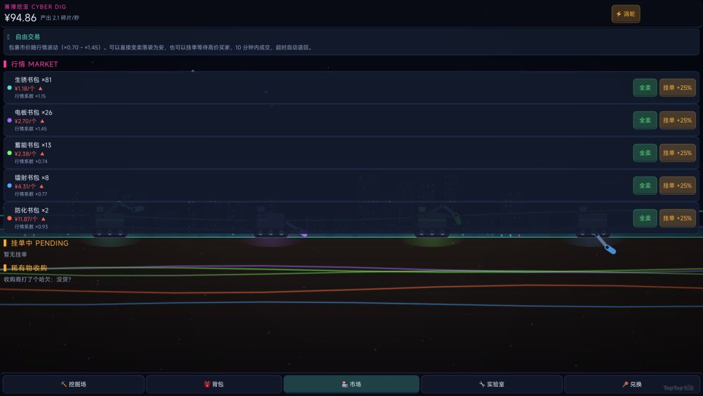Sell all 蓄能书包 with 全卖
Screen dimensions: 703x396
[644, 153]
